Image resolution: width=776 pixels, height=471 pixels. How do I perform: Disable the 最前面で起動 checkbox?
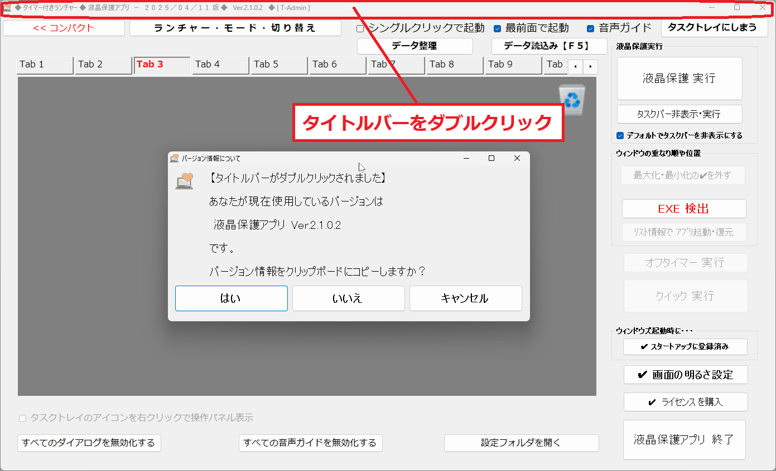coord(498,27)
